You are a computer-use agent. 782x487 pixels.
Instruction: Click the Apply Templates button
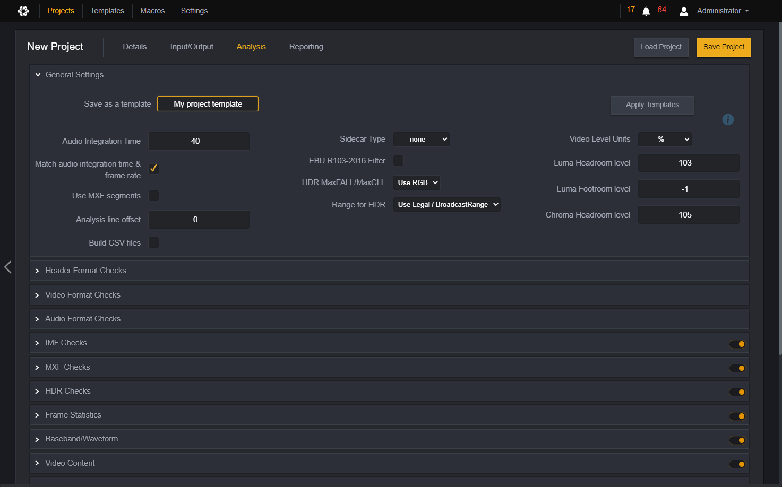(652, 105)
